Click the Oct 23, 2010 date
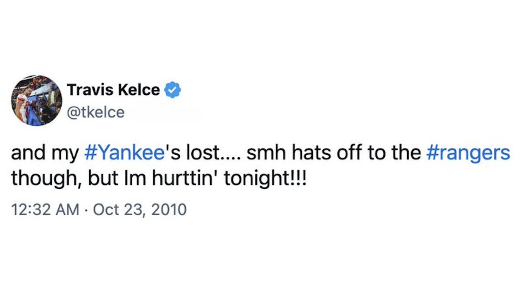 tap(140, 210)
